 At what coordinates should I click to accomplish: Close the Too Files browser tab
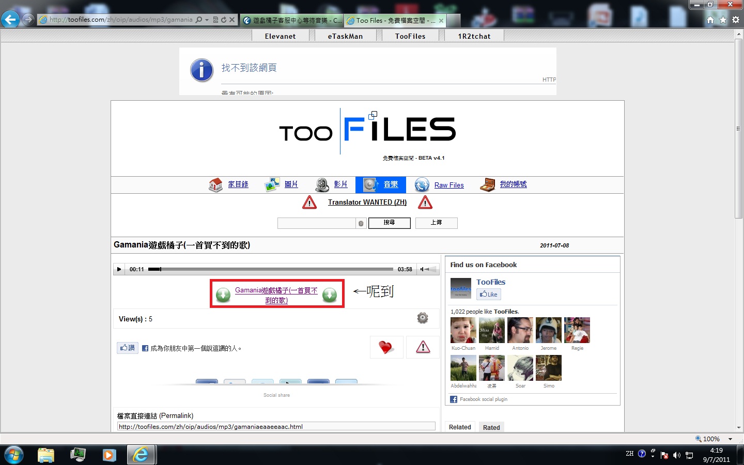click(x=441, y=21)
